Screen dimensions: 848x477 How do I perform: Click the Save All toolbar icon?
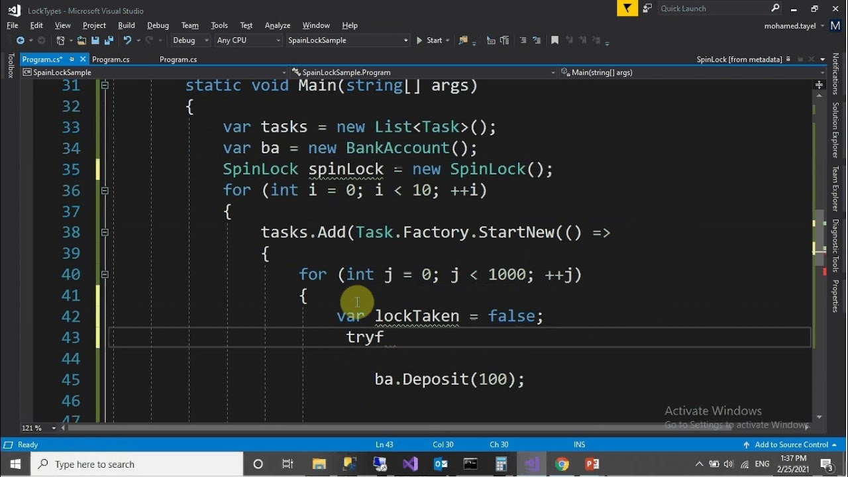click(109, 40)
